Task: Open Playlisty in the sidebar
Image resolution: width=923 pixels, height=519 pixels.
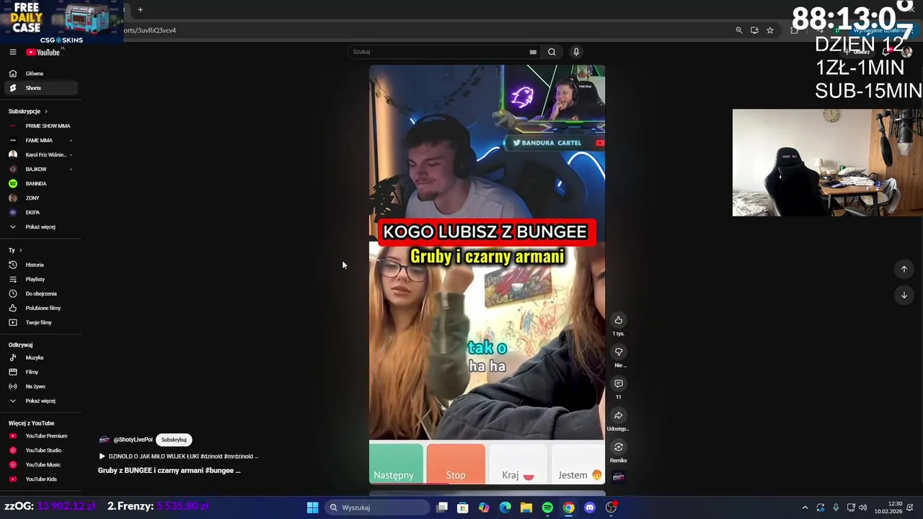Action: (40, 279)
